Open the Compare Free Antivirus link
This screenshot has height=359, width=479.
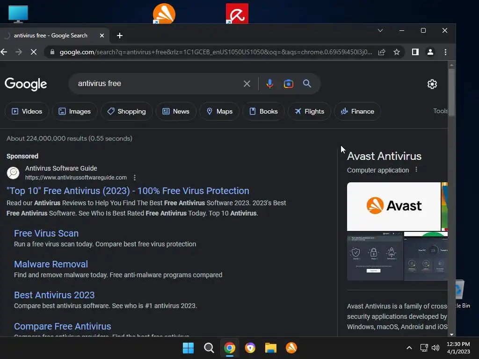pyautogui.click(x=63, y=326)
